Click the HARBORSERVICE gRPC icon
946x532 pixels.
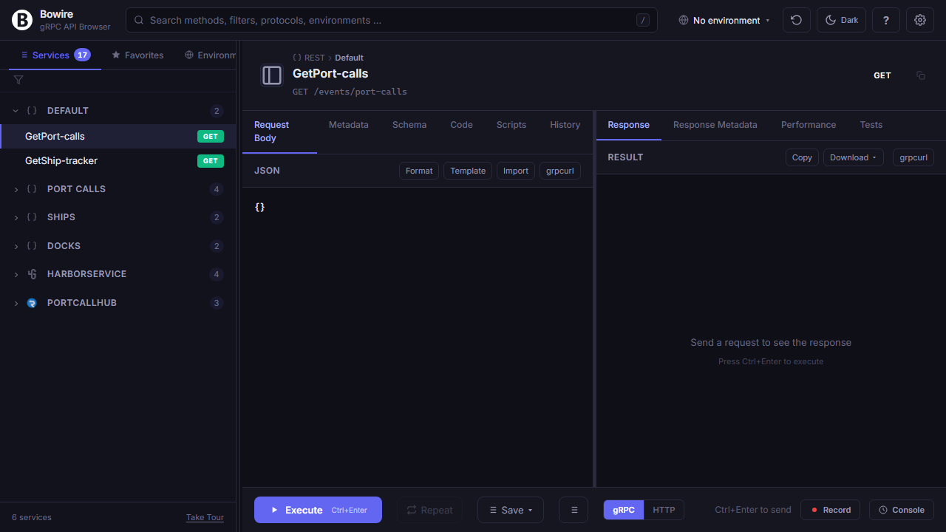pos(32,274)
